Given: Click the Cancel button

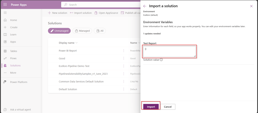Looking at the screenshot, I should pos(168,107).
